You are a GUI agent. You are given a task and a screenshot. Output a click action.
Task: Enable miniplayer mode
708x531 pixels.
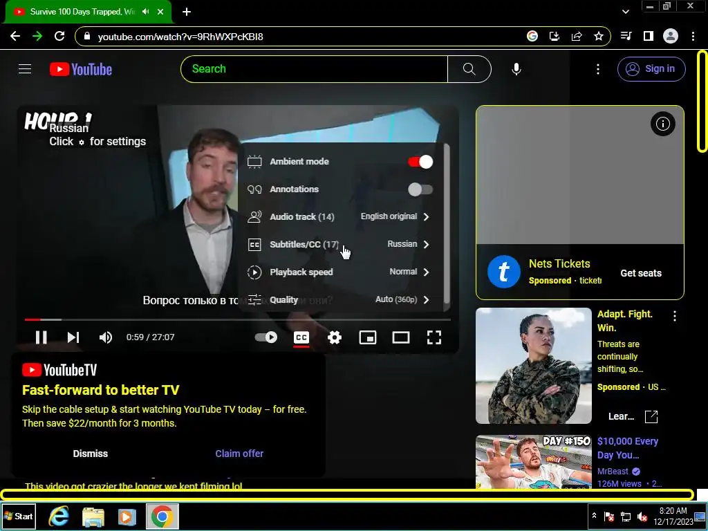[368, 337]
